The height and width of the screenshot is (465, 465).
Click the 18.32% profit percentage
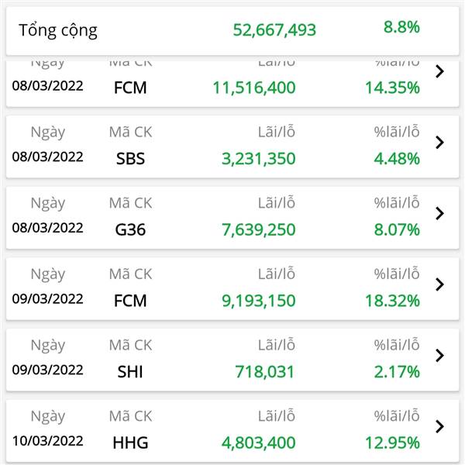pos(392,301)
